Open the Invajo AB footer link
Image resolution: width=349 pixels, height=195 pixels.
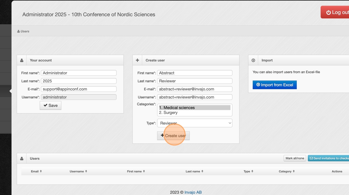[193, 192]
